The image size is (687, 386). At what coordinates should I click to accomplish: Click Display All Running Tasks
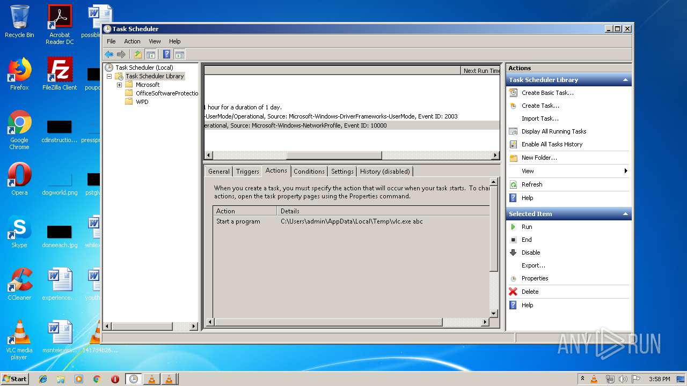(554, 131)
